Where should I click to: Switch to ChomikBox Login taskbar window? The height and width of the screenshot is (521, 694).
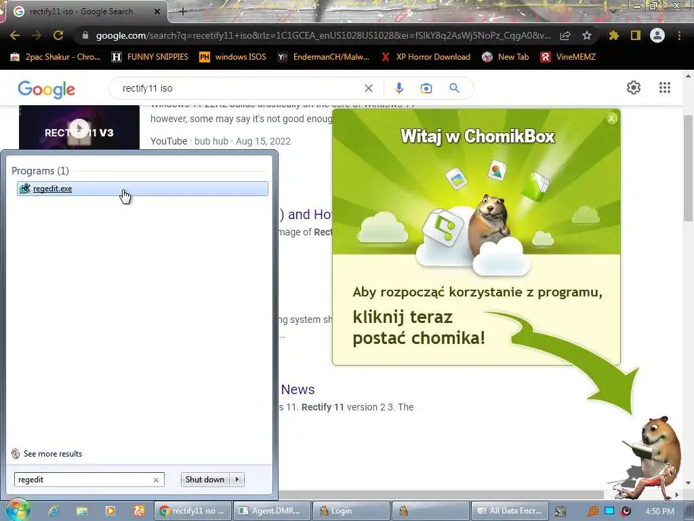[350, 511]
